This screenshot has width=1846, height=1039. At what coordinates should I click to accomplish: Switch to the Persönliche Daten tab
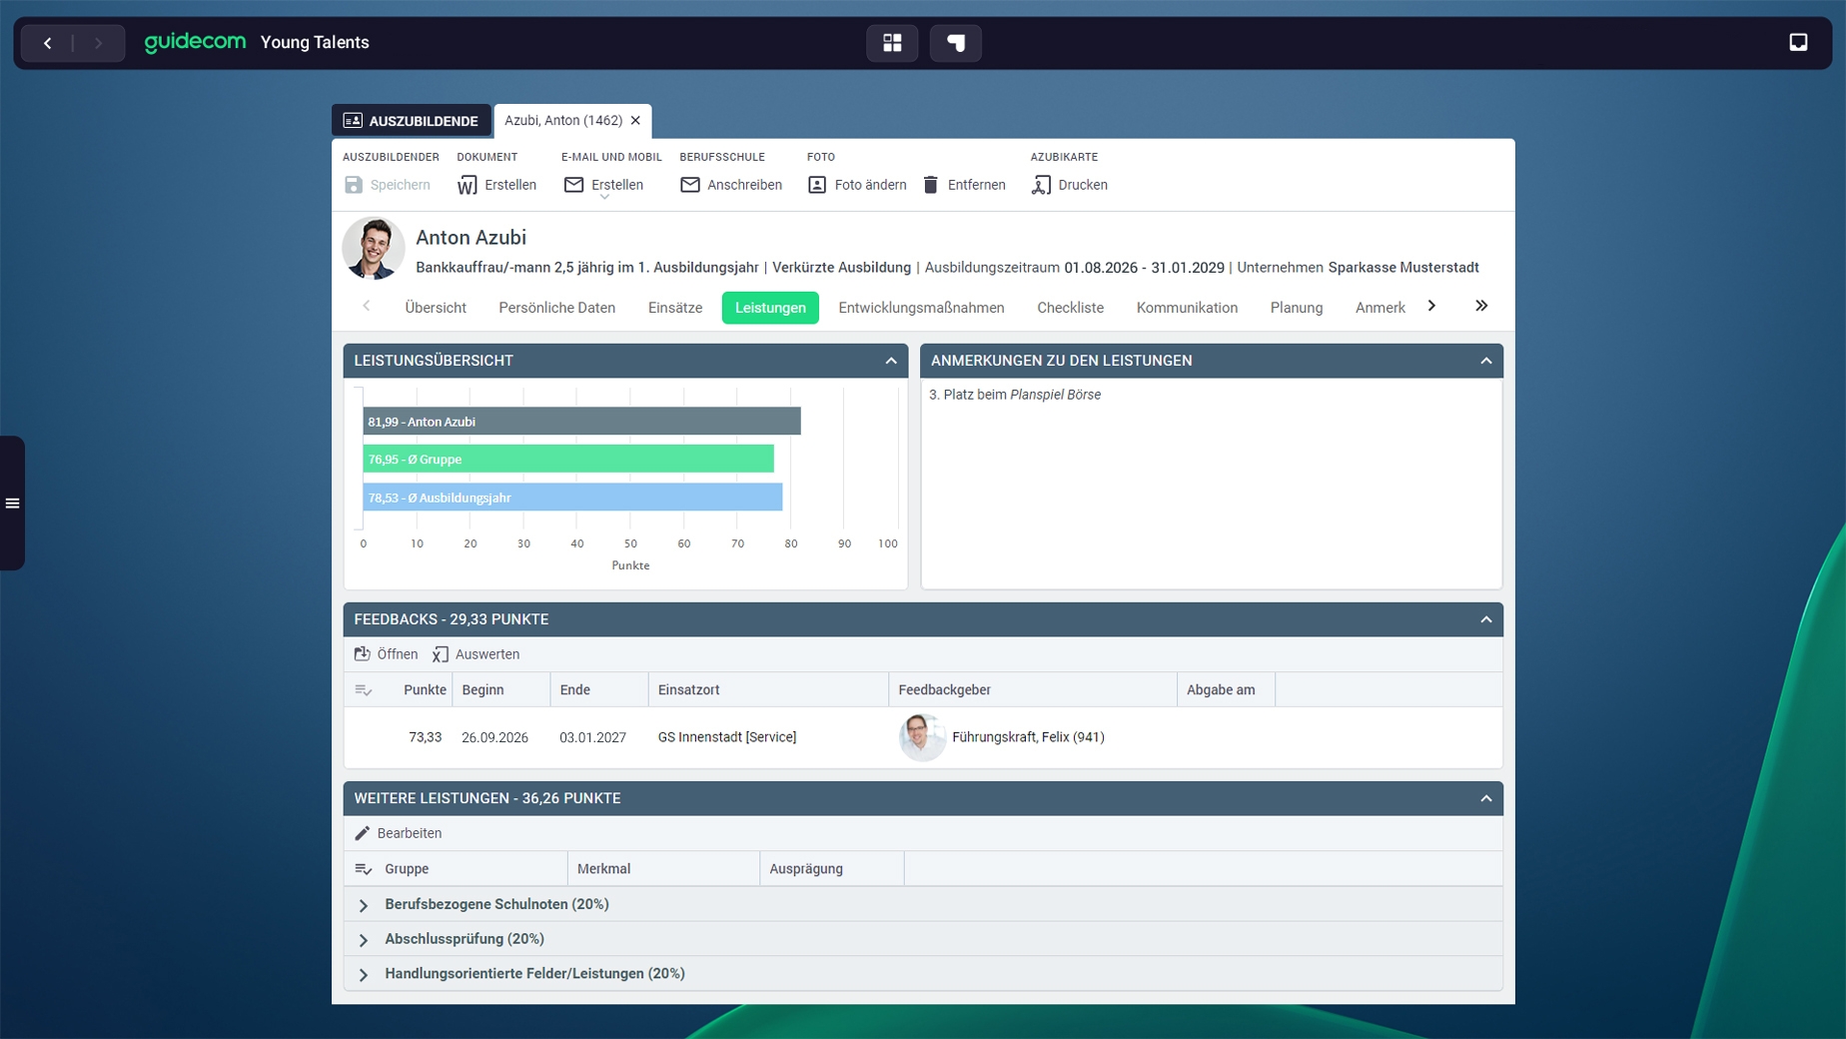557,308
